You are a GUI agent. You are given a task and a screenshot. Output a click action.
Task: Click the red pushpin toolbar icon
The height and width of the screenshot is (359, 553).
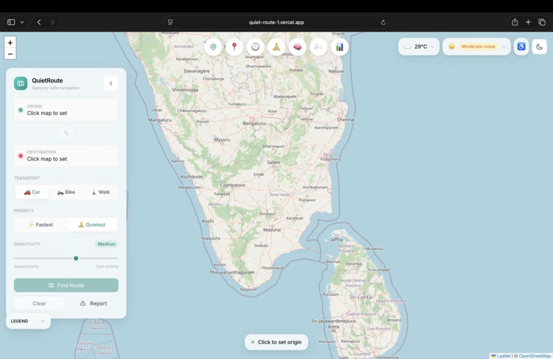click(234, 47)
